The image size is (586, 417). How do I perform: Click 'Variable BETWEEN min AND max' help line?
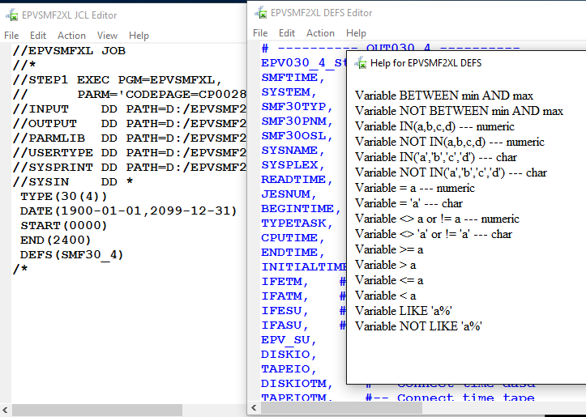[x=444, y=96]
